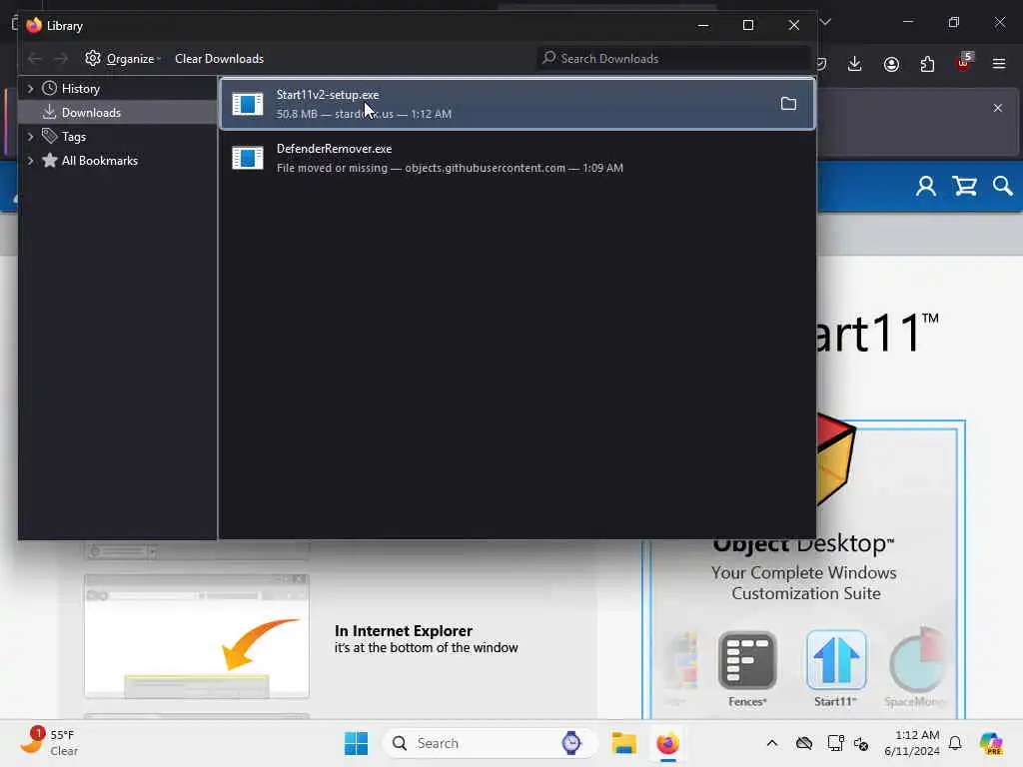The height and width of the screenshot is (767, 1023).
Task: Click the Search Downloads field
Action: coord(673,59)
